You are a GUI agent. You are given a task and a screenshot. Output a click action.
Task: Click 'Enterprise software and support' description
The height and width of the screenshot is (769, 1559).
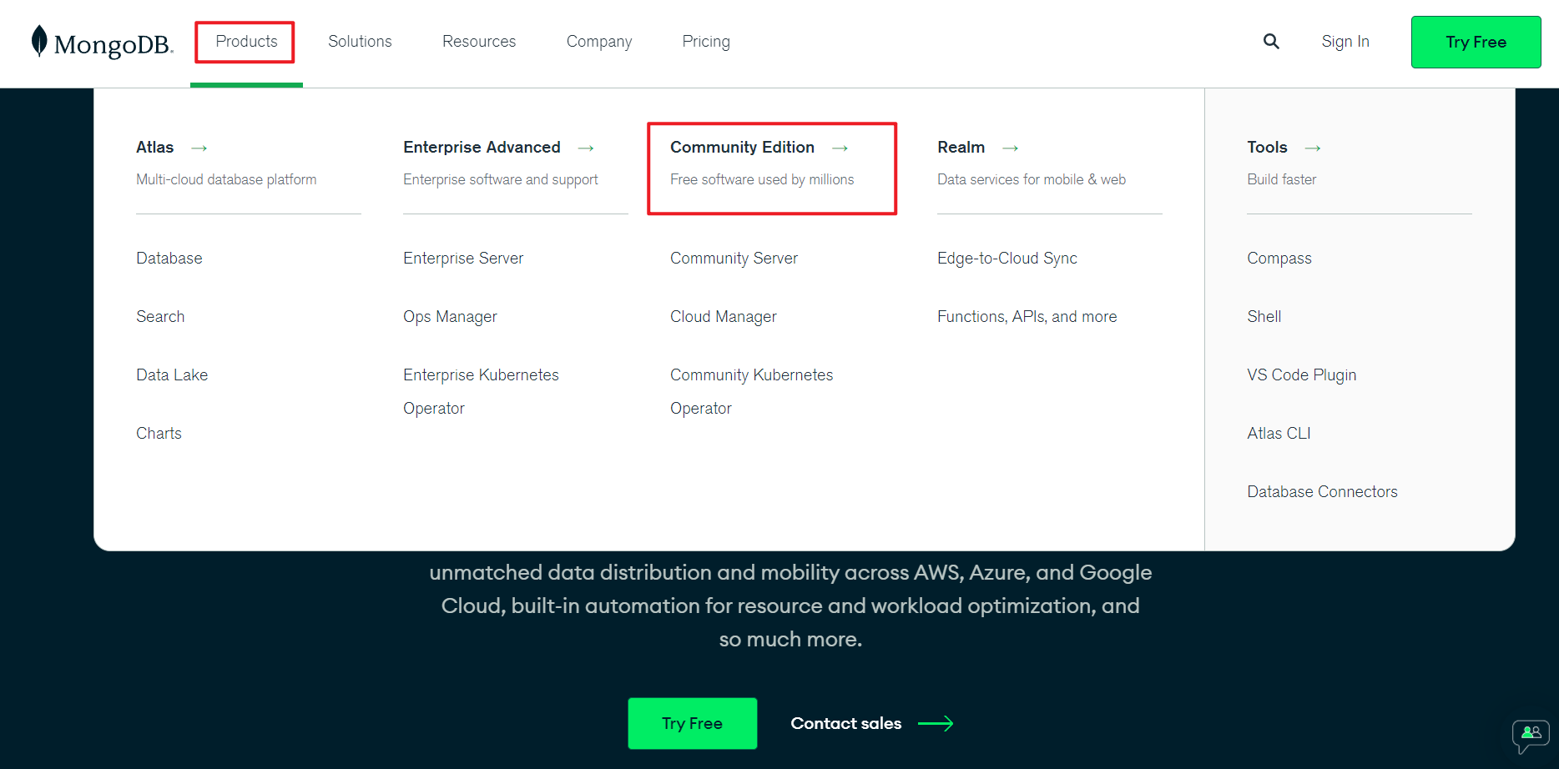pyautogui.click(x=501, y=179)
